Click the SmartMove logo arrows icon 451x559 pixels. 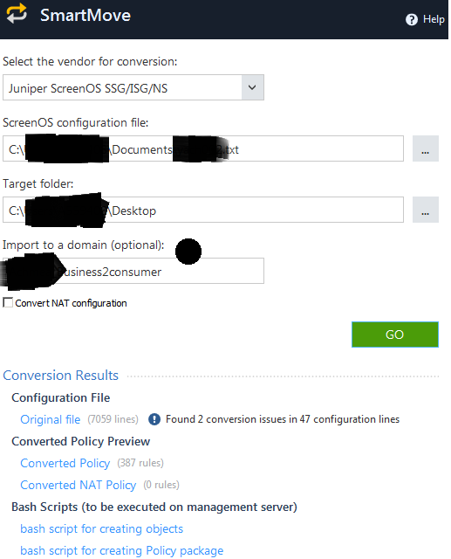click(17, 14)
